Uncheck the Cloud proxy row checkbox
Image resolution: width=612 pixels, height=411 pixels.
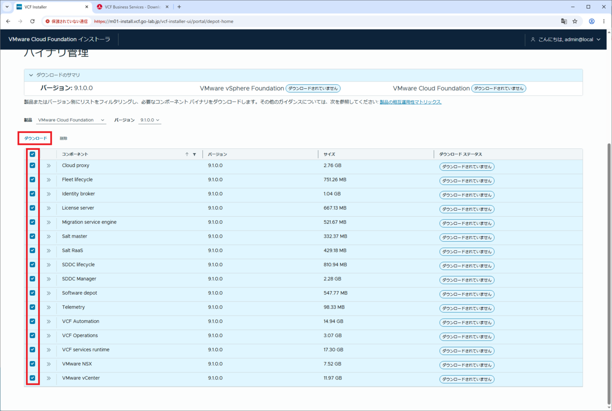pyautogui.click(x=32, y=165)
